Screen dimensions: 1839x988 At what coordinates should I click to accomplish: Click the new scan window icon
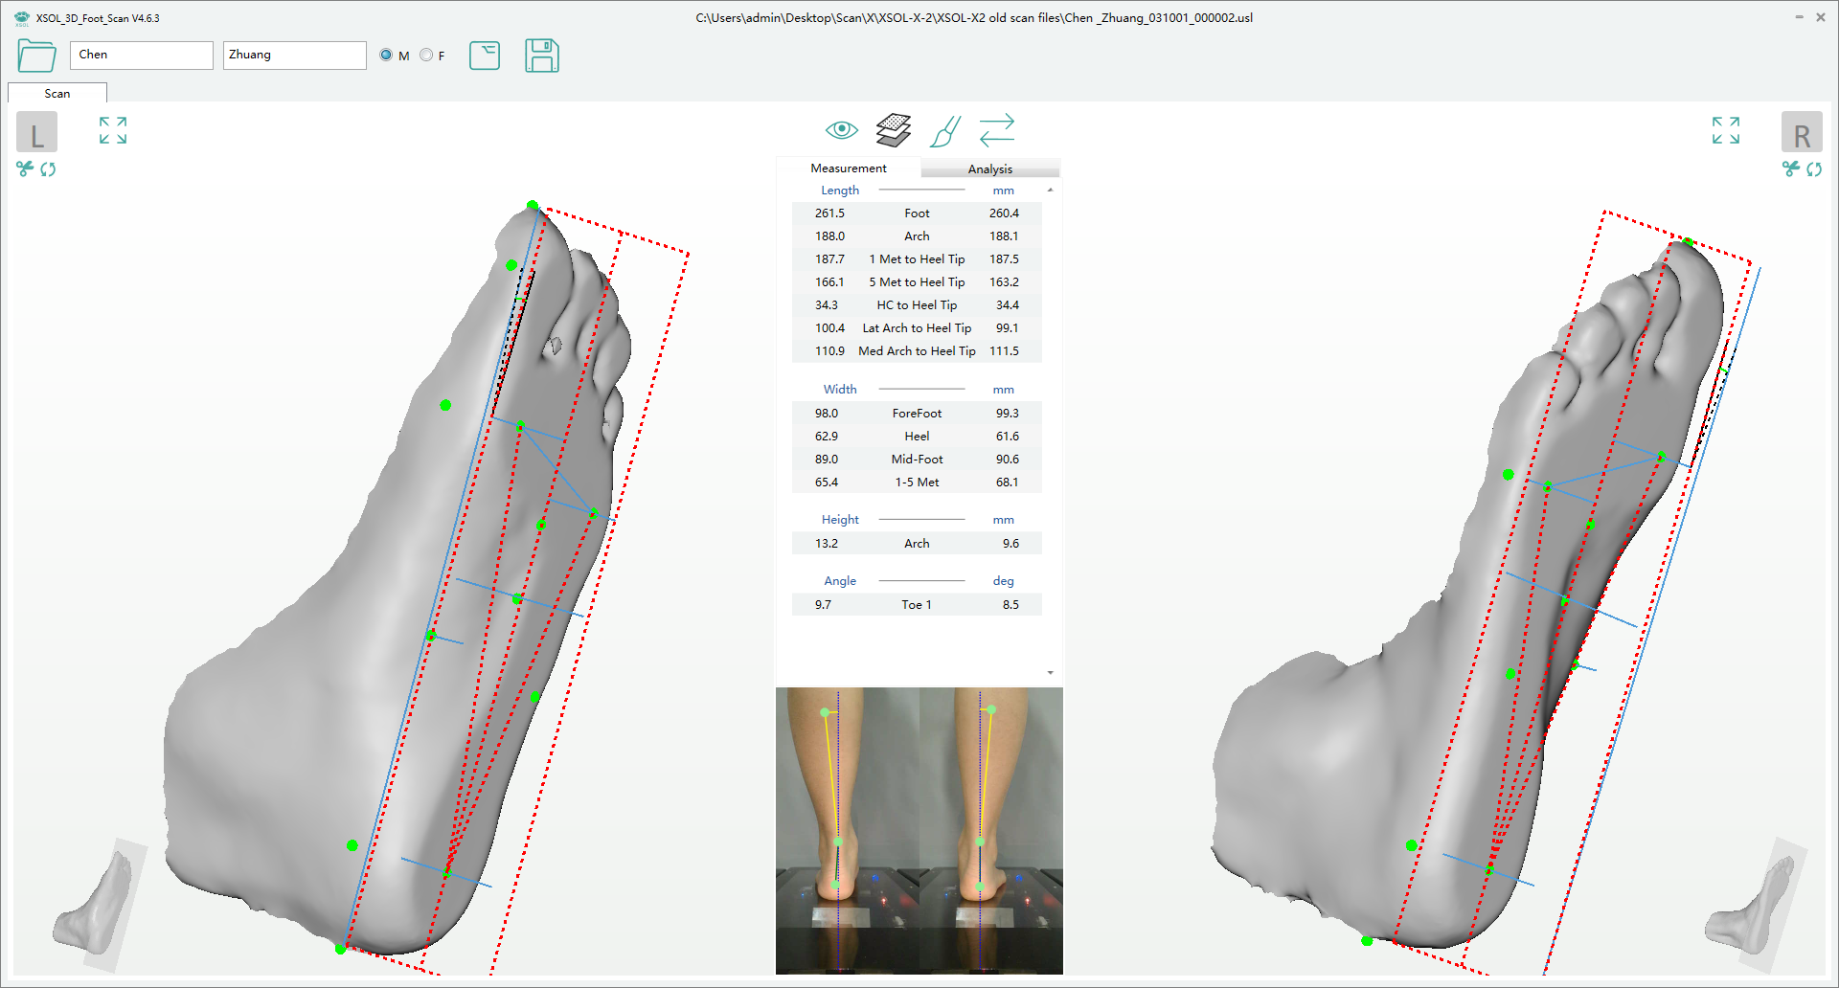tap(485, 56)
